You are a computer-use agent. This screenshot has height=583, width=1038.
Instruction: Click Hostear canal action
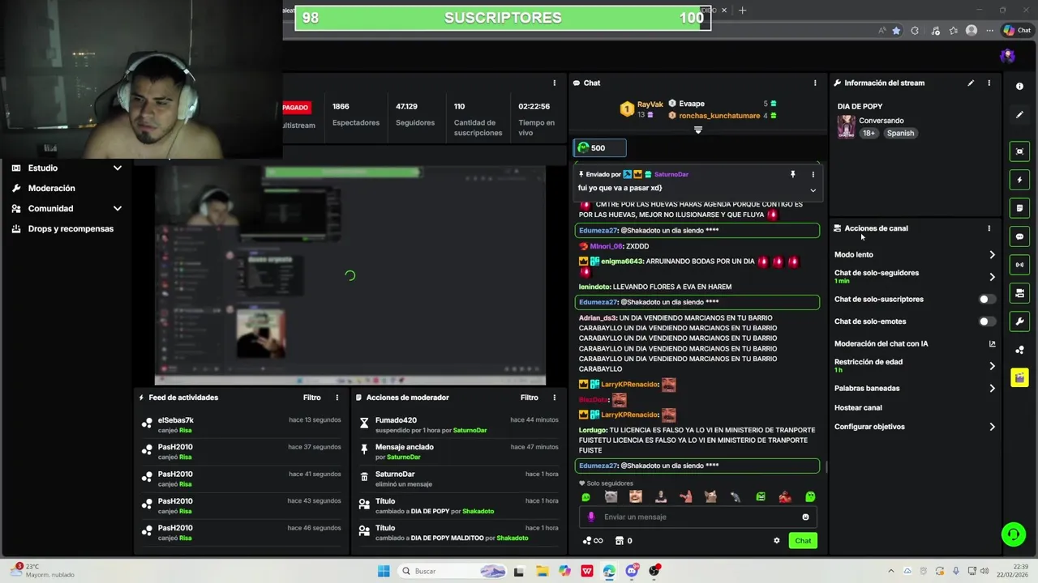(x=858, y=407)
